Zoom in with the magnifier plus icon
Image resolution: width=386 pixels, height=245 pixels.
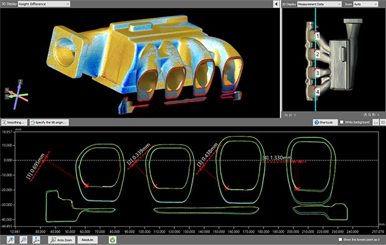pyautogui.click(x=11, y=239)
